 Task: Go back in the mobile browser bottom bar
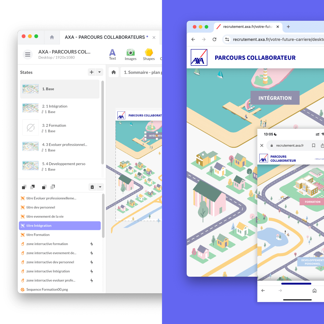(x=263, y=291)
